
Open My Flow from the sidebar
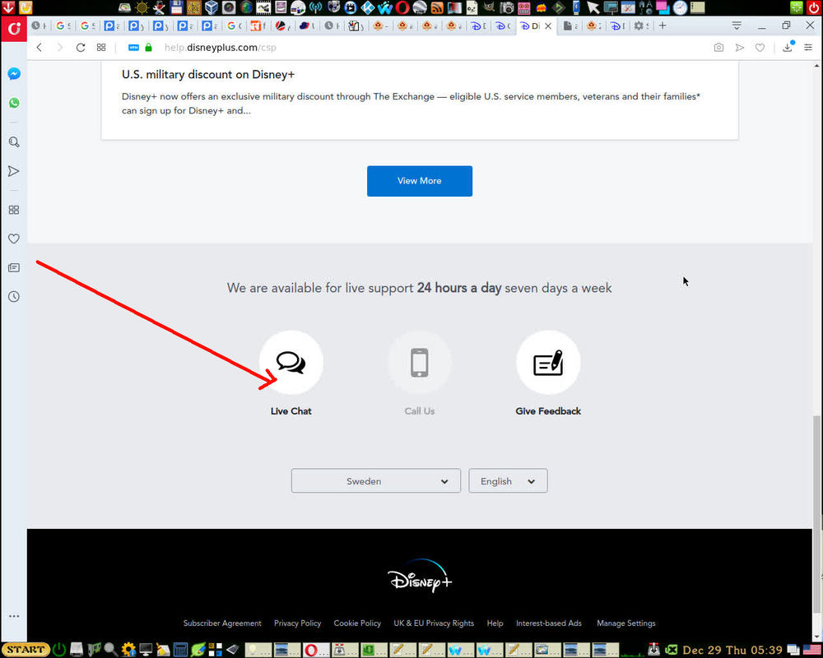coord(14,171)
